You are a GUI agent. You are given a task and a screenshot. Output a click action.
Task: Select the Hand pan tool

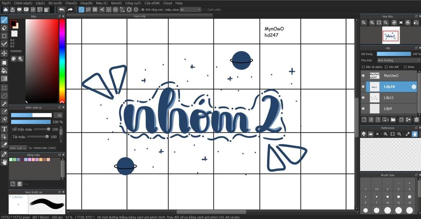point(4,162)
